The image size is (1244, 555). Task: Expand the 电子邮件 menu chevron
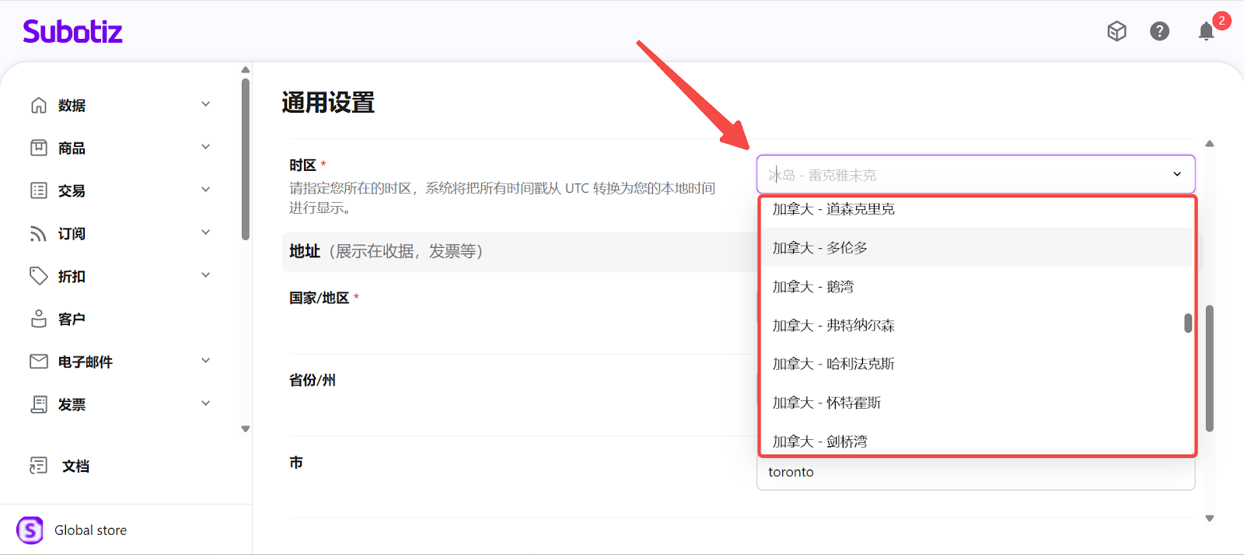205,361
